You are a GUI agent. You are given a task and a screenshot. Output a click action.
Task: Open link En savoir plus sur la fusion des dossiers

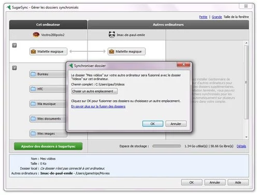point(98,107)
